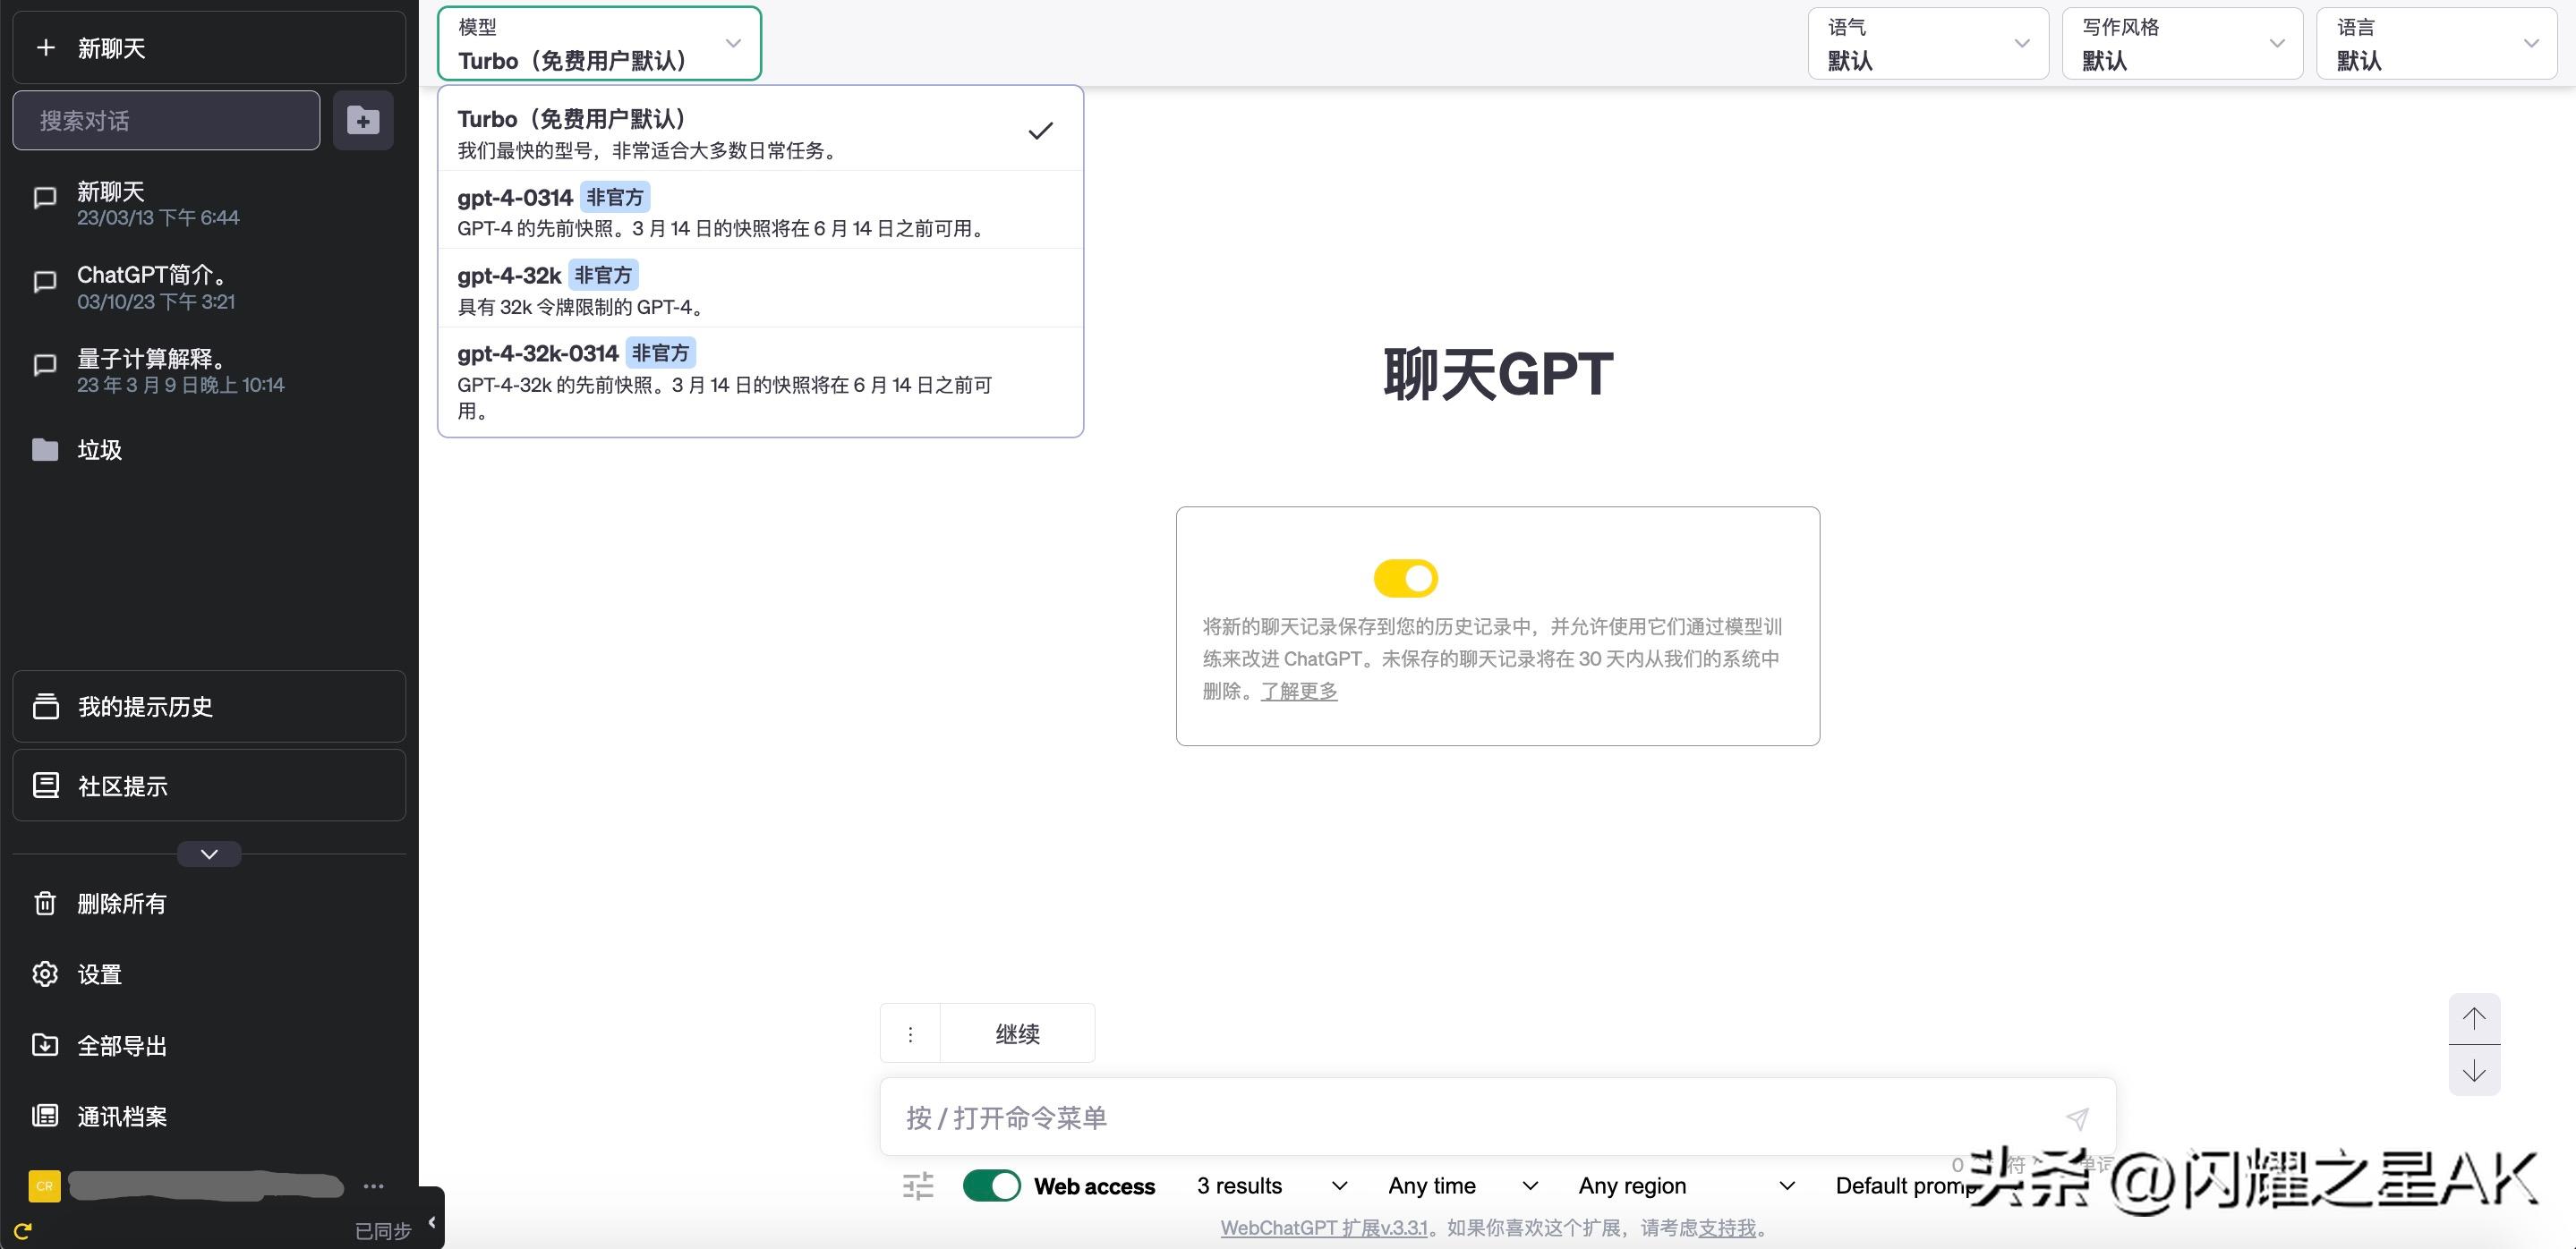This screenshot has width=2576, height=1249.
Task: Click the send message arrow icon
Action: click(x=2078, y=1117)
